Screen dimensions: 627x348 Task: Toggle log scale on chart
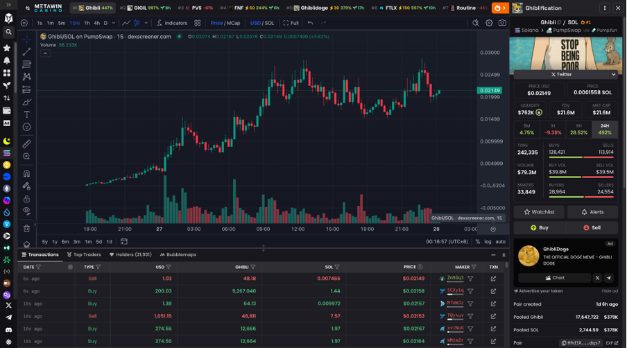pyautogui.click(x=488, y=241)
